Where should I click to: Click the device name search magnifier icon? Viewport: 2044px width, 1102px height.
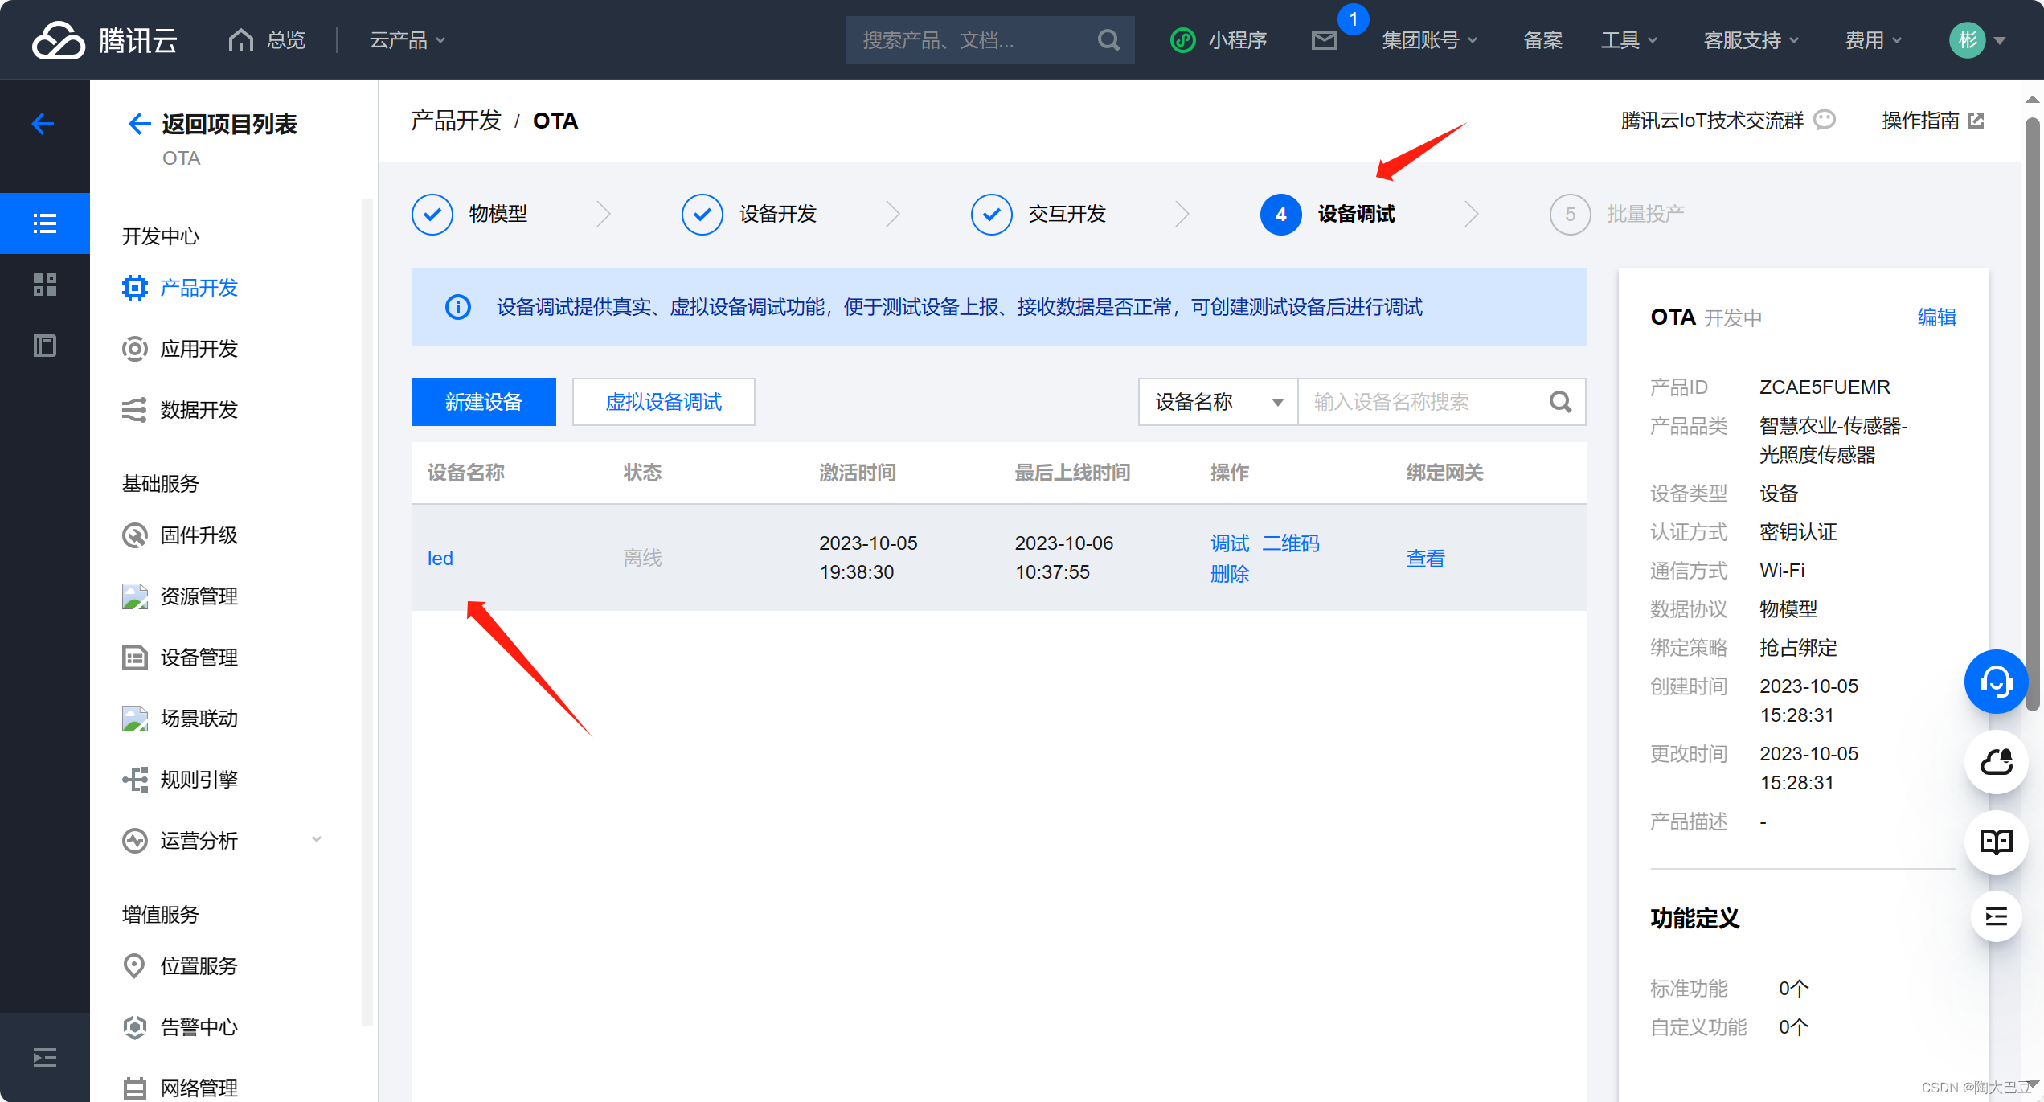(1560, 402)
